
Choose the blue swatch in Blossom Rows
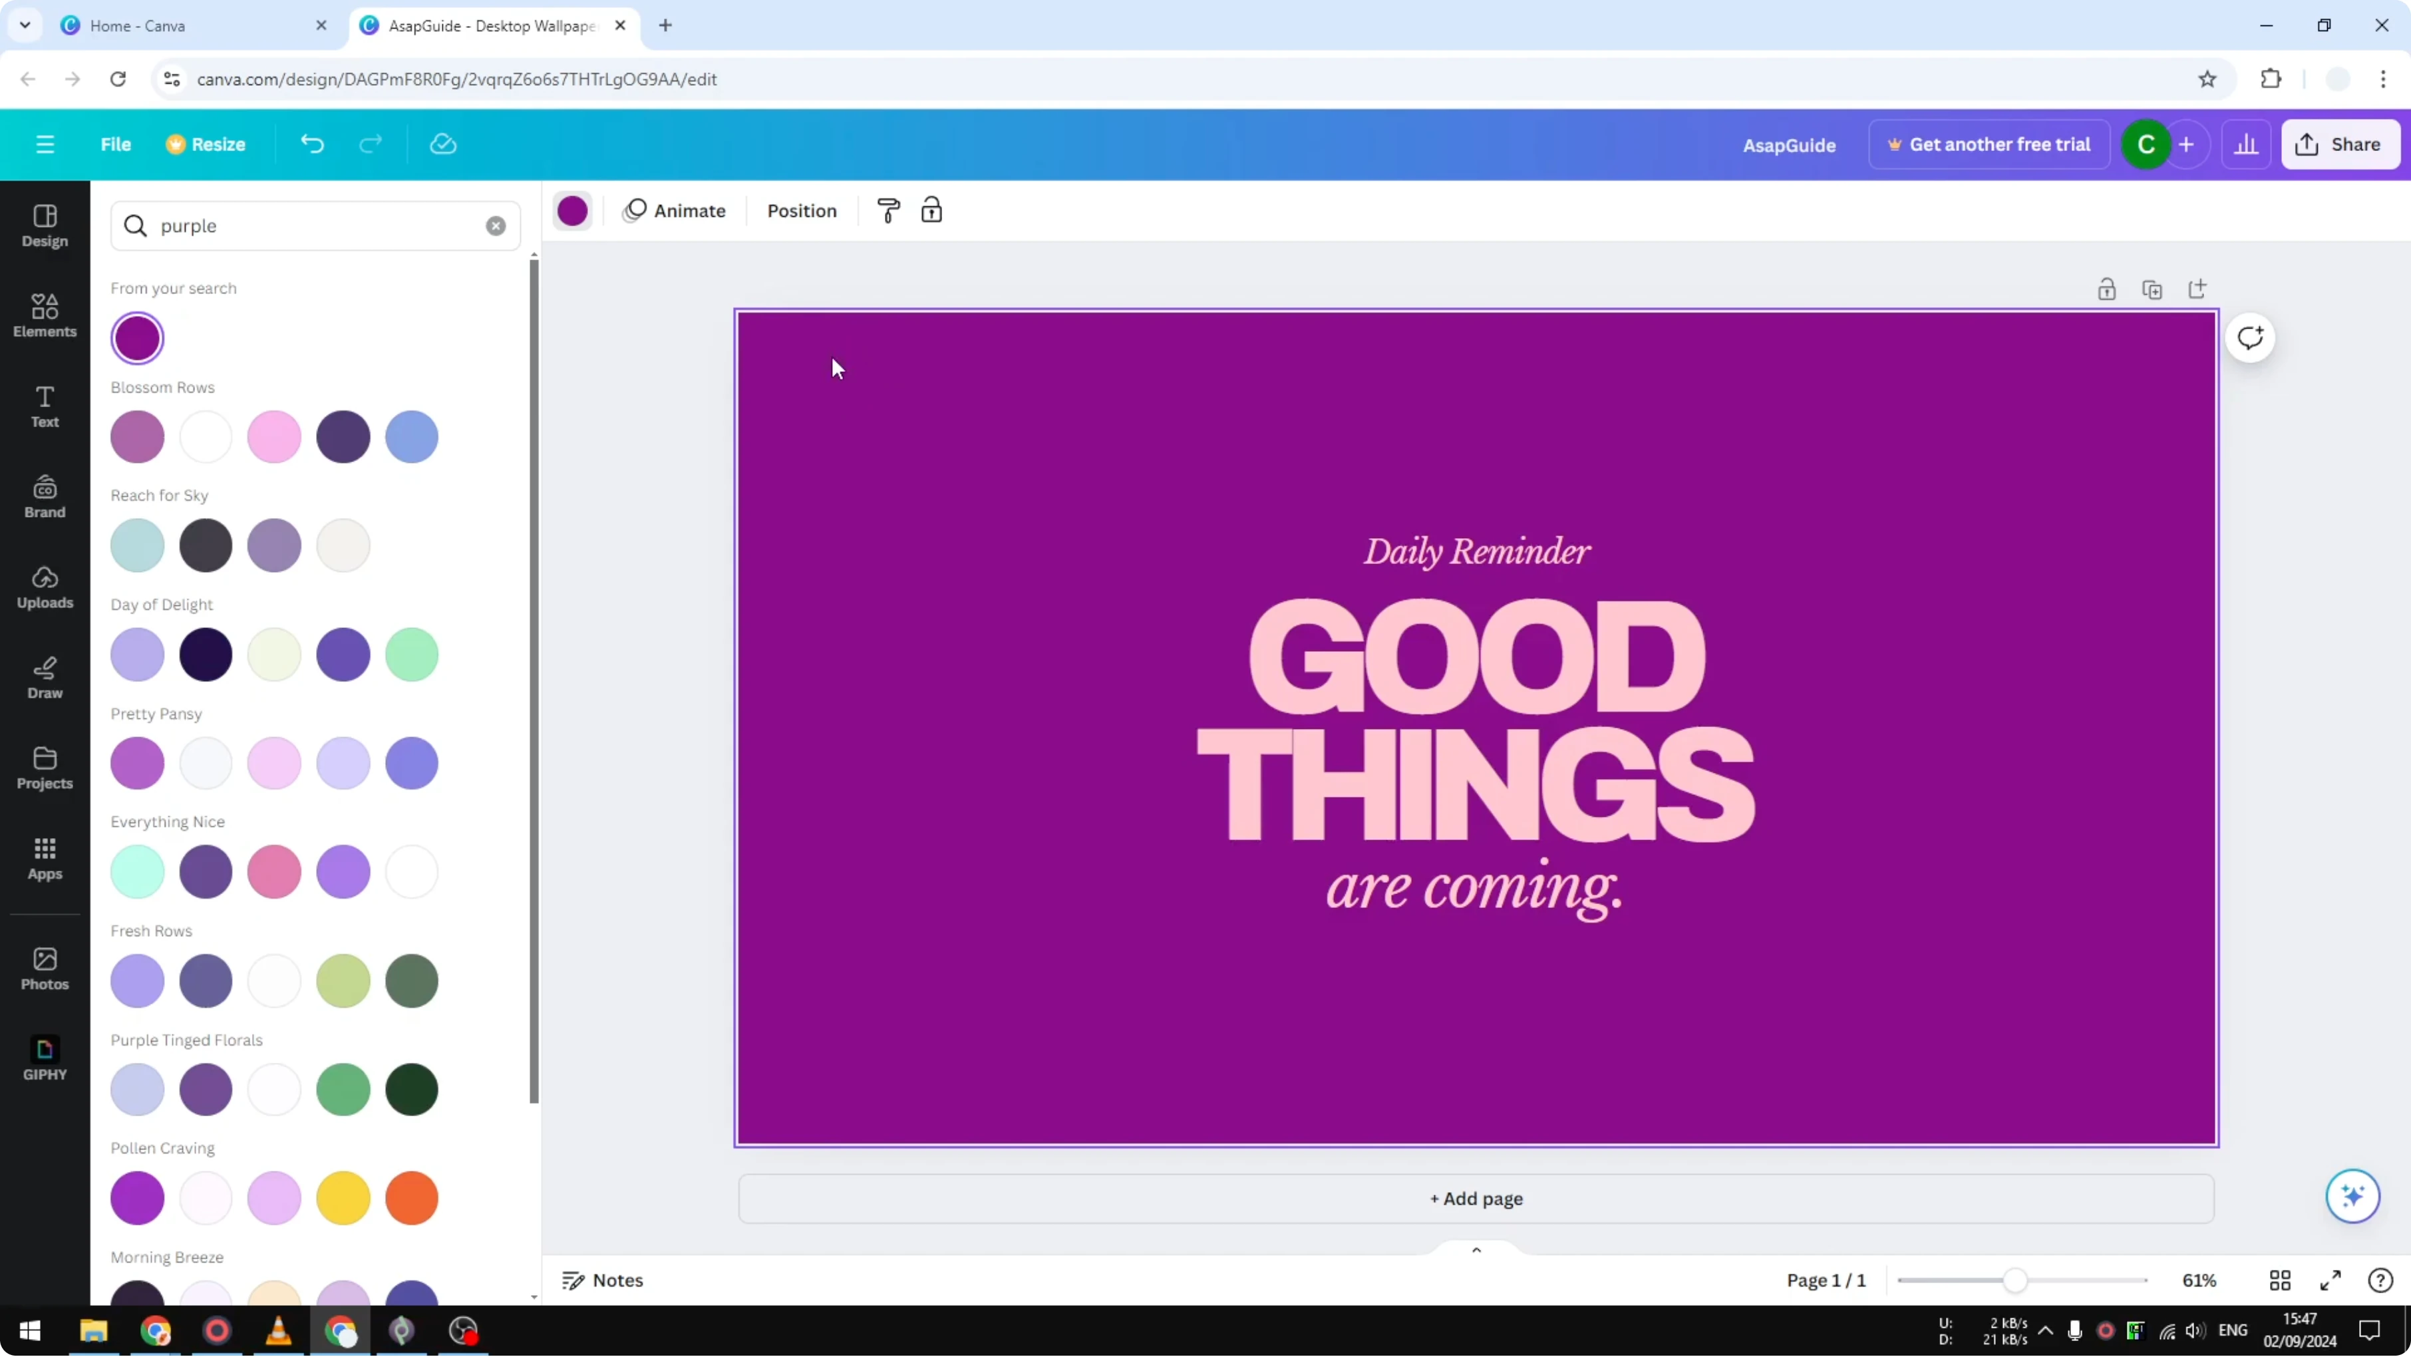point(412,437)
